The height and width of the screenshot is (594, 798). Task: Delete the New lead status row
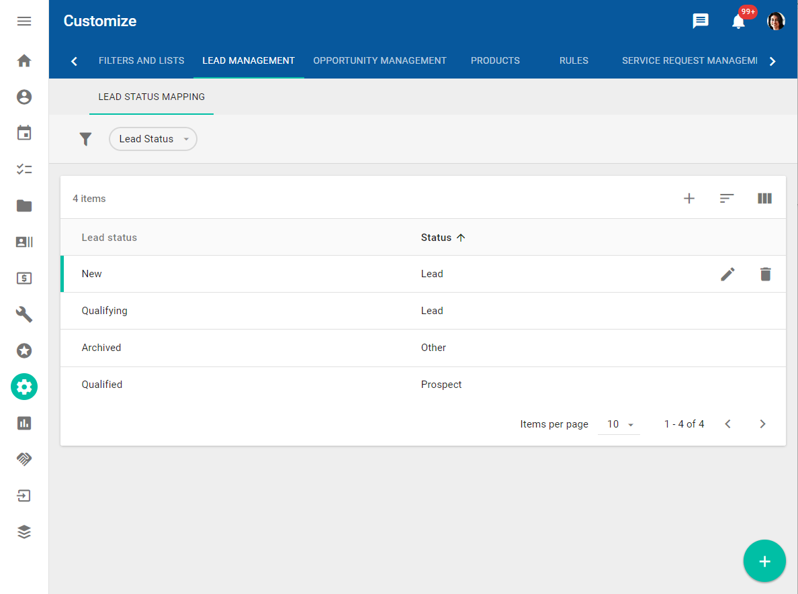pyautogui.click(x=765, y=274)
